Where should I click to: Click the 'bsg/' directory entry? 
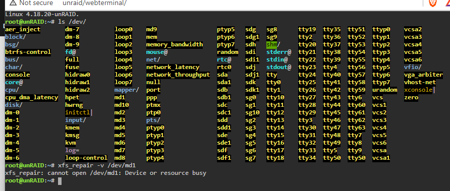click(12, 44)
